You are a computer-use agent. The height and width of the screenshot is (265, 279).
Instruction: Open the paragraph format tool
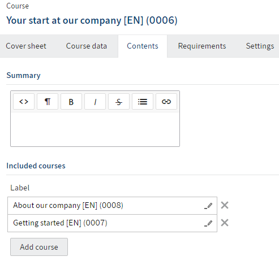pos(48,102)
